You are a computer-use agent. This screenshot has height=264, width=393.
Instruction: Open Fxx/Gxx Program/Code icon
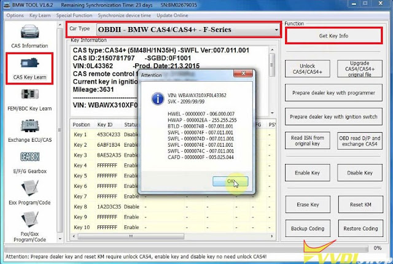click(x=30, y=219)
